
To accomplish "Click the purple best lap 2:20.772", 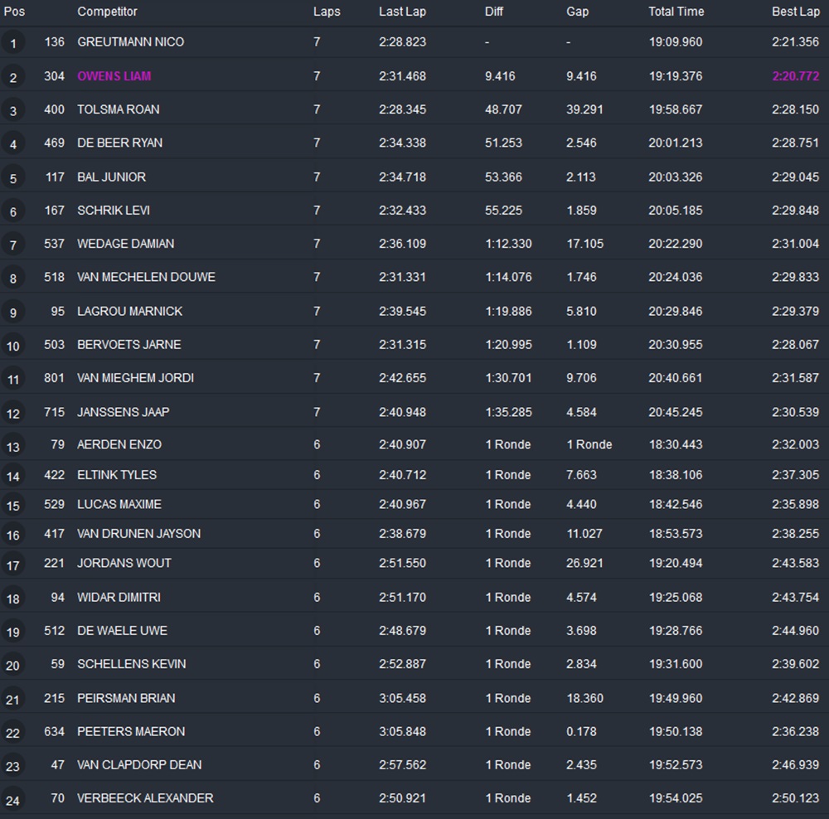I will tap(795, 76).
